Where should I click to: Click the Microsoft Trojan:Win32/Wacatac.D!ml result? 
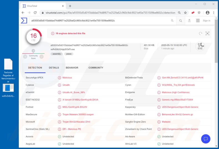(x=76, y=122)
